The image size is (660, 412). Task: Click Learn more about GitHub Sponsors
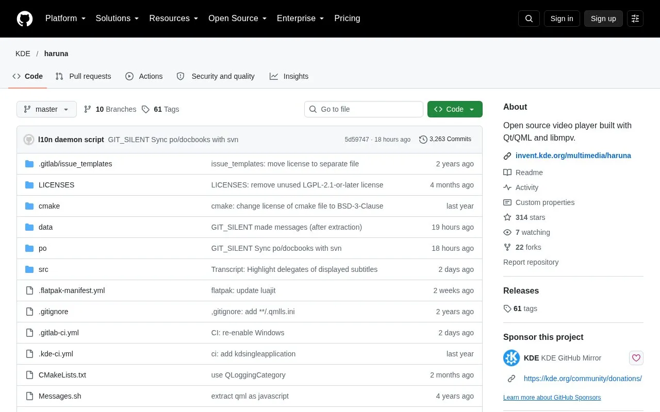tap(552, 398)
